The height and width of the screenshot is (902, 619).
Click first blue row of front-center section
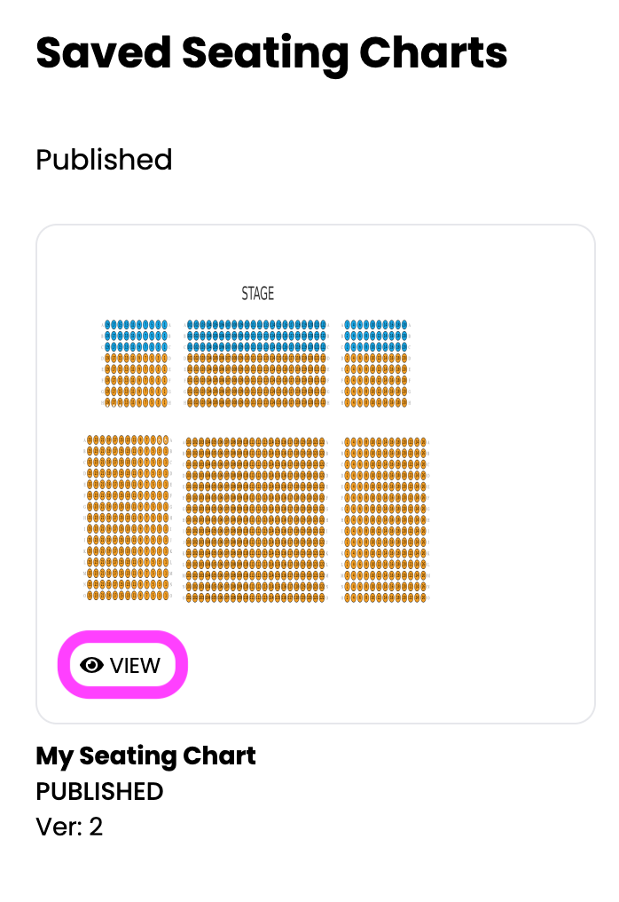coord(256,325)
